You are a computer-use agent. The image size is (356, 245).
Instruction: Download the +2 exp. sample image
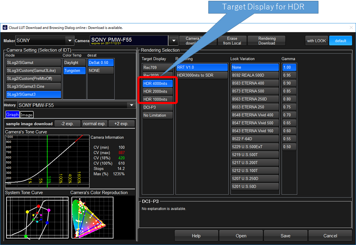pyautogui.click(x=121, y=124)
